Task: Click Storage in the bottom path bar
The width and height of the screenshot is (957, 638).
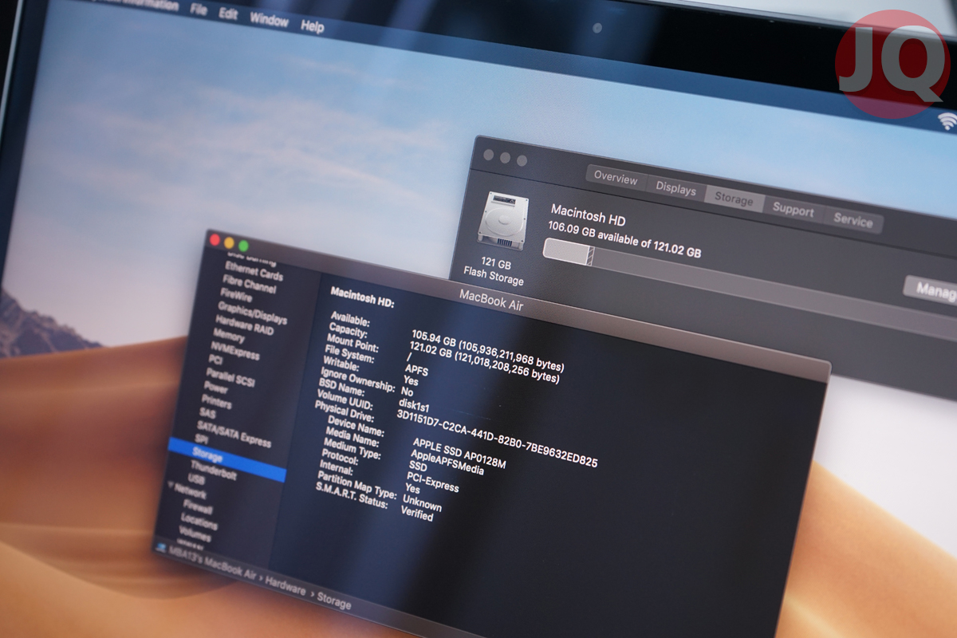Action: 334,602
